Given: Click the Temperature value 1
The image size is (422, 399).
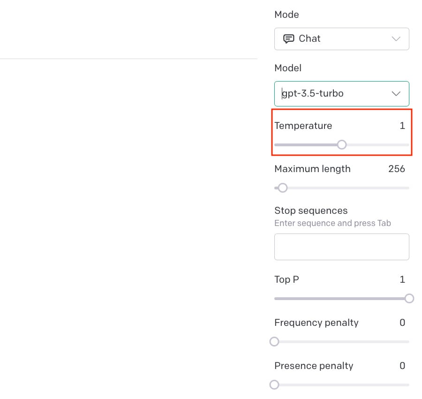Looking at the screenshot, I should [x=402, y=126].
